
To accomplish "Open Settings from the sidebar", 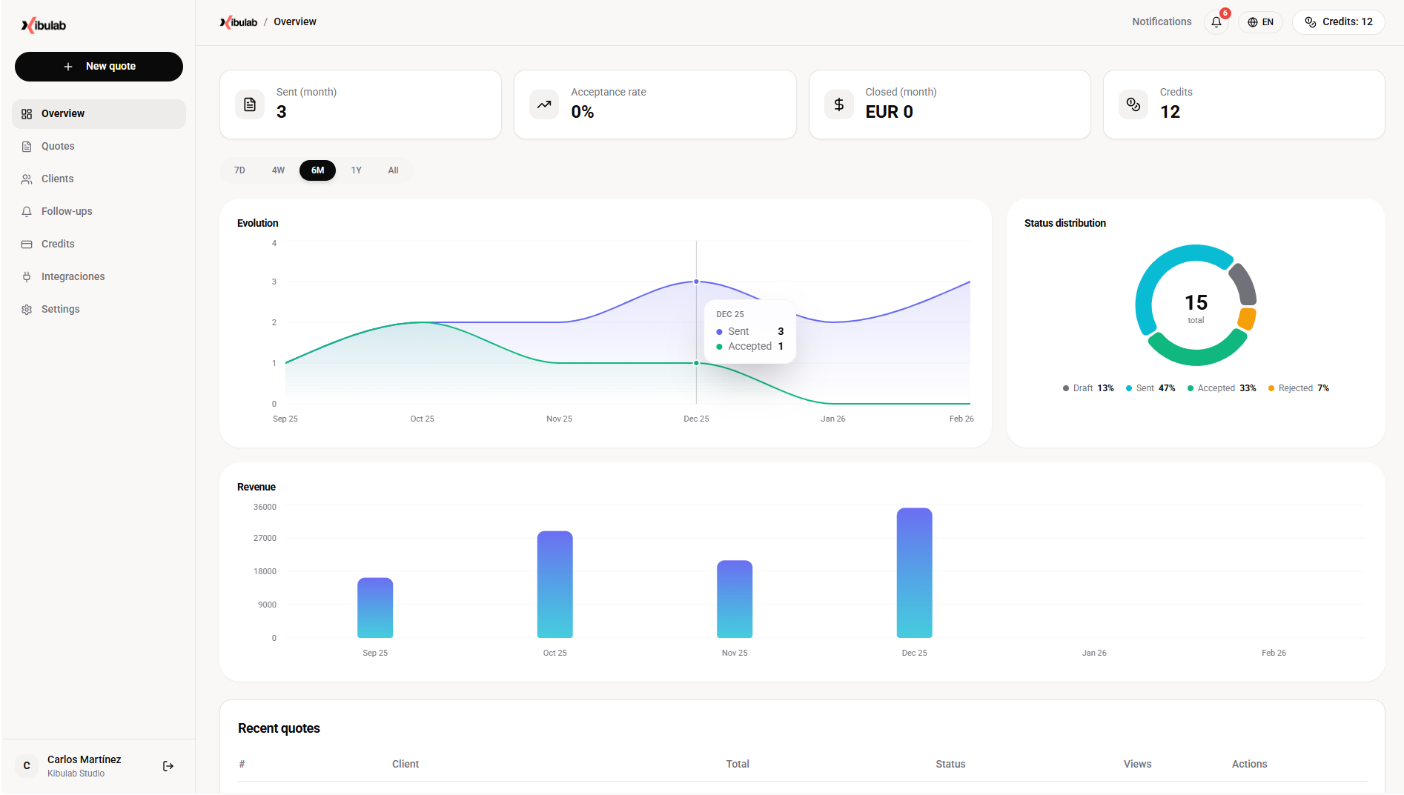I will click(x=60, y=309).
